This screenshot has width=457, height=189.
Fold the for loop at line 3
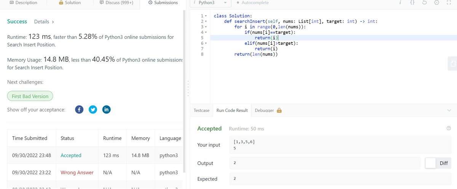pyautogui.click(x=206, y=27)
